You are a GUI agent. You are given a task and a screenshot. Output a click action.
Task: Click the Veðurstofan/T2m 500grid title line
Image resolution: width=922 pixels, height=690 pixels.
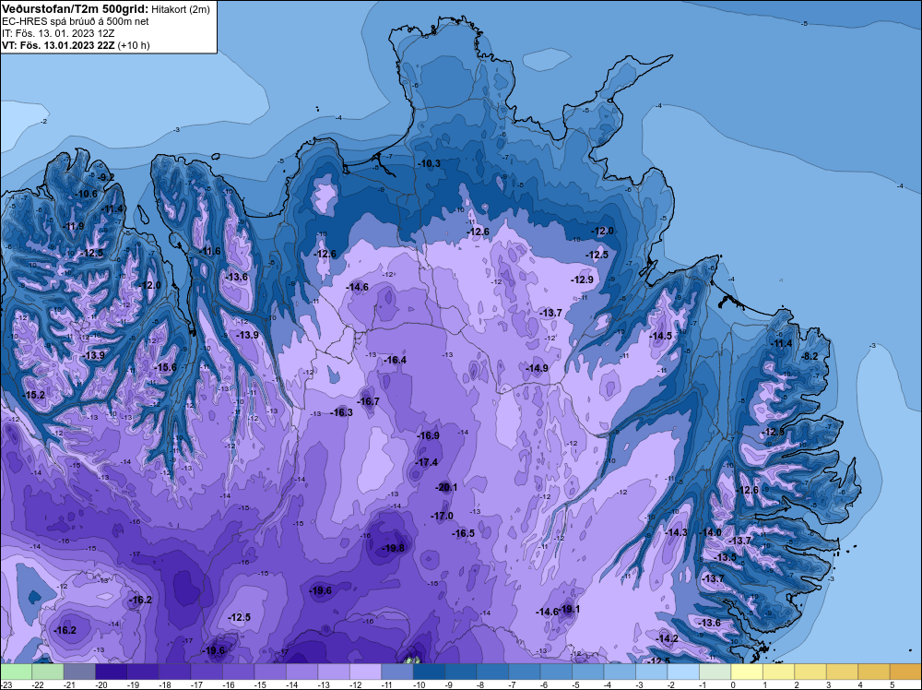tap(105, 9)
